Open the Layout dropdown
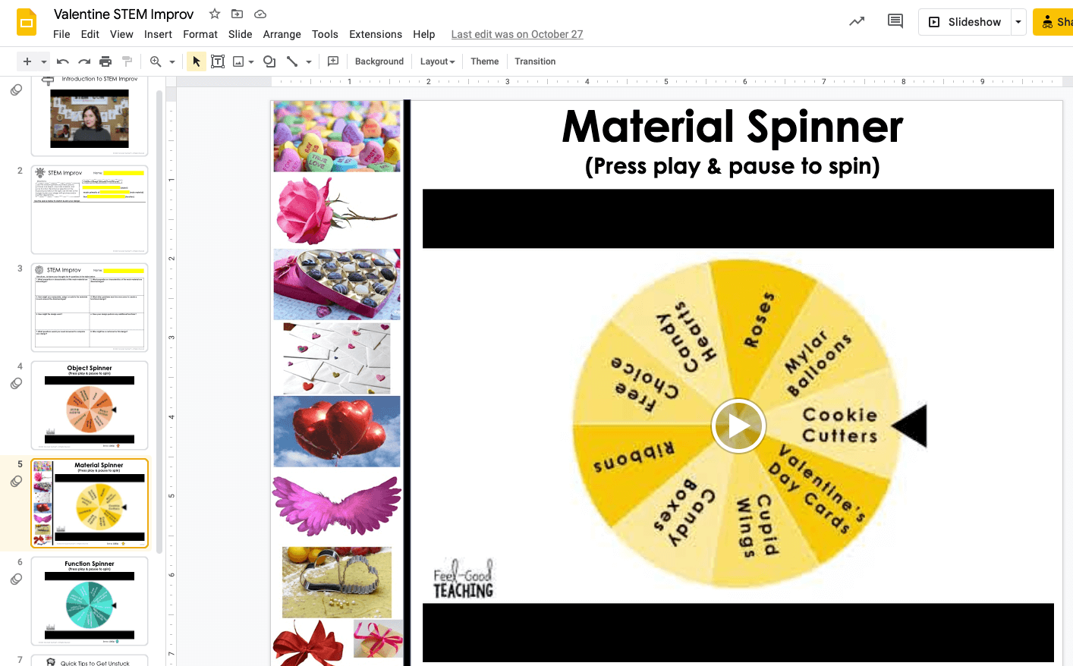 (437, 61)
